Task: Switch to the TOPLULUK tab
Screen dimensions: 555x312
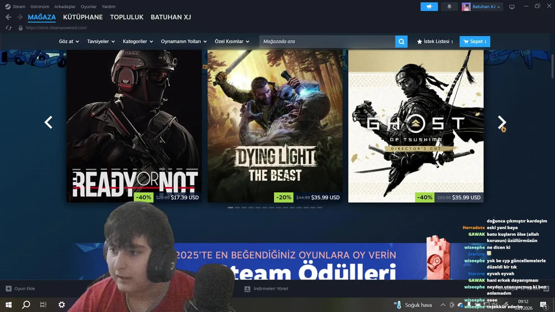Action: [x=127, y=17]
